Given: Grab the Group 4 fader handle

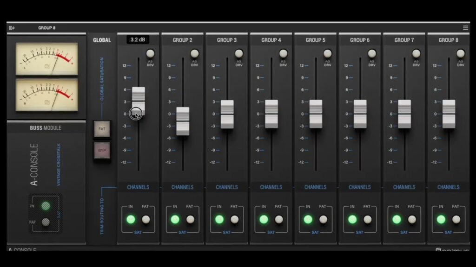Looking at the screenshot, I should 271,114.
